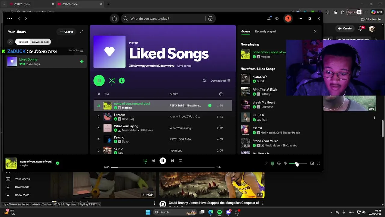Toggle the Queue view button
The height and width of the screenshot is (217, 385).
click(273, 163)
